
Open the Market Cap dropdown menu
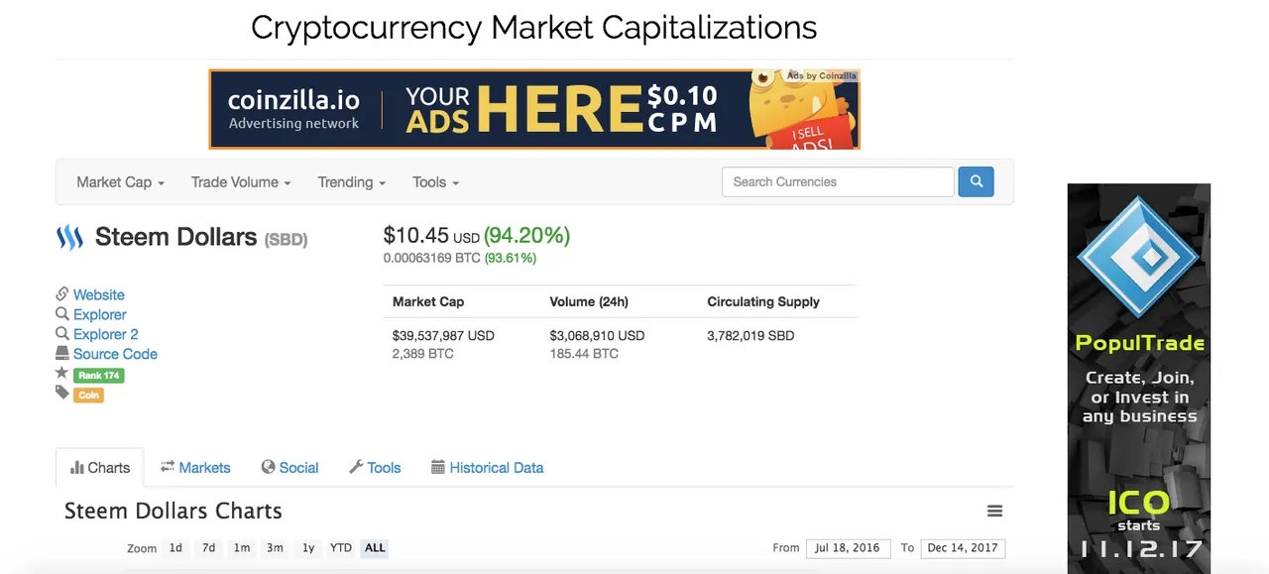[120, 182]
